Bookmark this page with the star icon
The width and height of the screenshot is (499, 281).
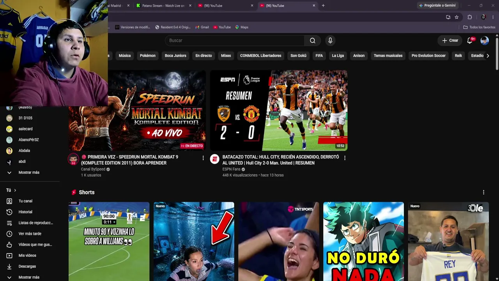457,17
